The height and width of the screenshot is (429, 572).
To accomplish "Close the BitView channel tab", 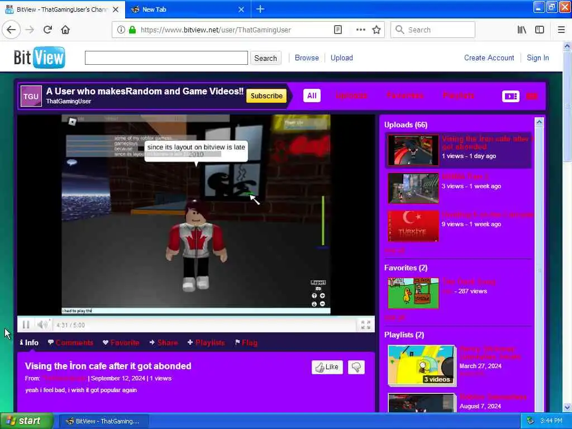I will [116, 9].
